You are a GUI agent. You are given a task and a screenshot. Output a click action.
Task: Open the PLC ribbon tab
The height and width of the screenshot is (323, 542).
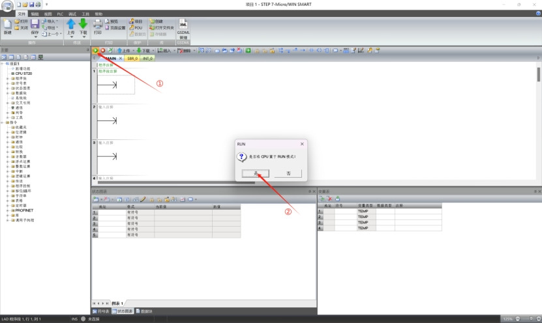pos(60,13)
